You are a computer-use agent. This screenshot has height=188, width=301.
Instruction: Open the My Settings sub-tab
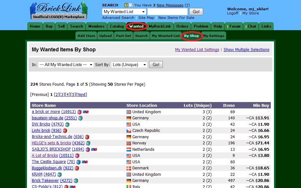pyautogui.click(x=214, y=36)
